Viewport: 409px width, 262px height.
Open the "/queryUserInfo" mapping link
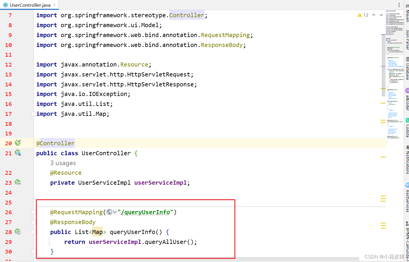145,212
